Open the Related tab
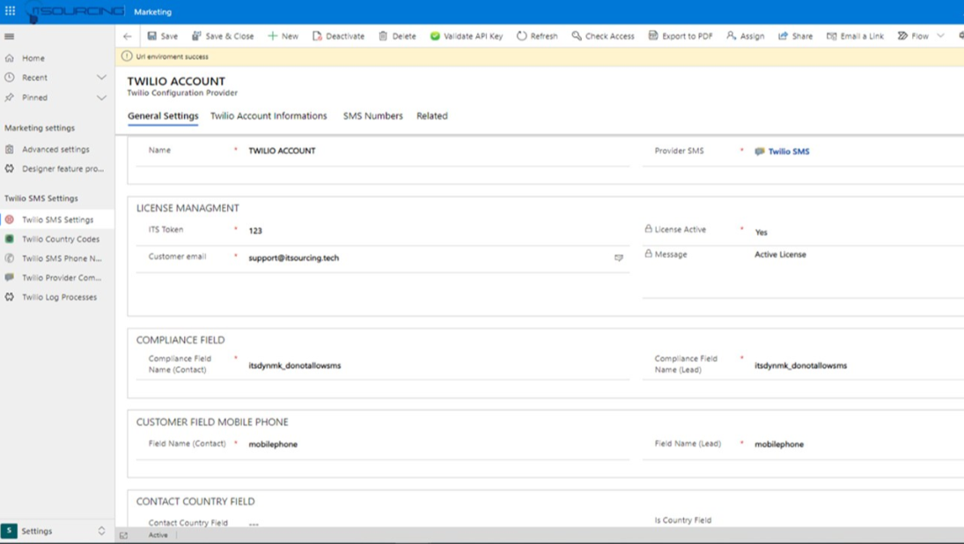 tap(432, 115)
